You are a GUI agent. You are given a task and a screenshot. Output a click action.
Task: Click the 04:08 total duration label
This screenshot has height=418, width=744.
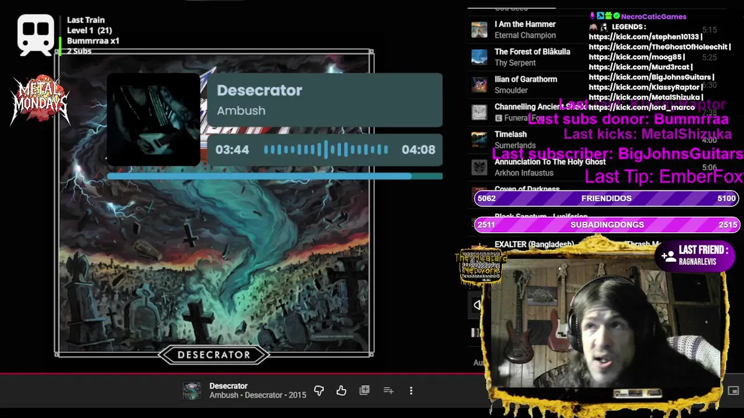coord(419,150)
